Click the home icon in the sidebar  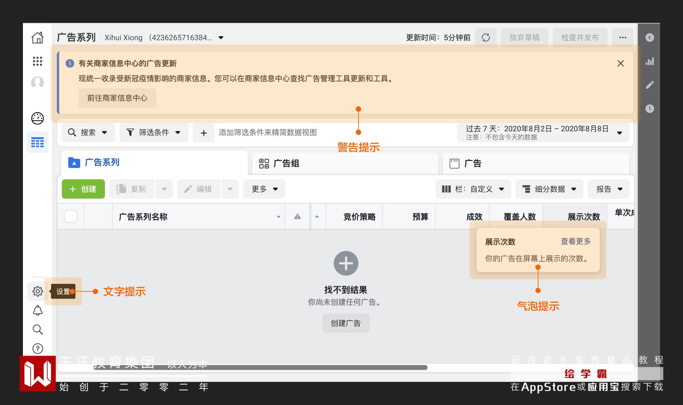37,38
